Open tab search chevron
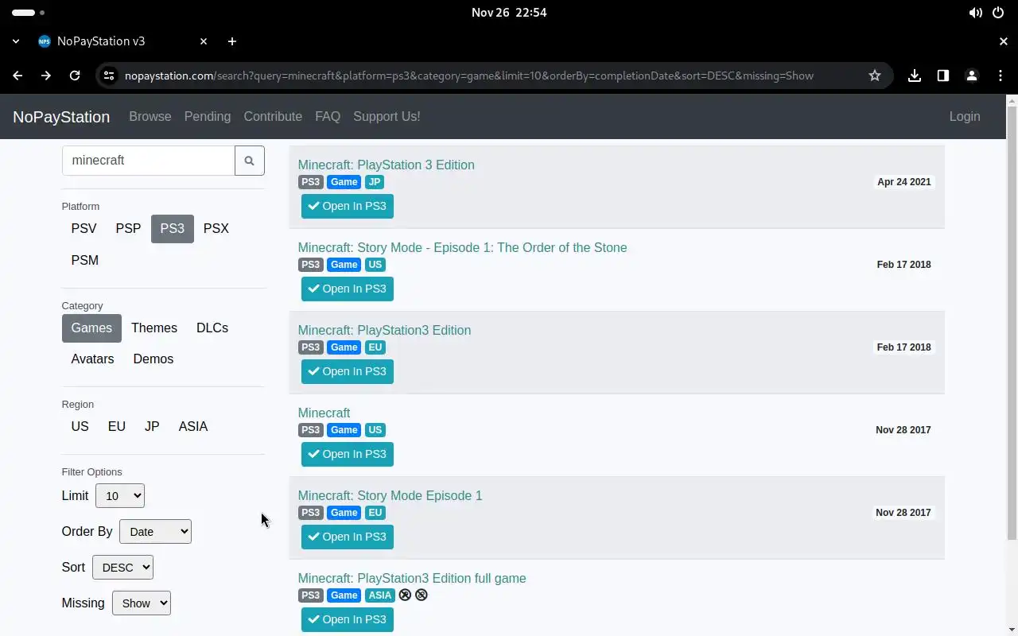Screen dimensions: 1018x636 point(16,41)
